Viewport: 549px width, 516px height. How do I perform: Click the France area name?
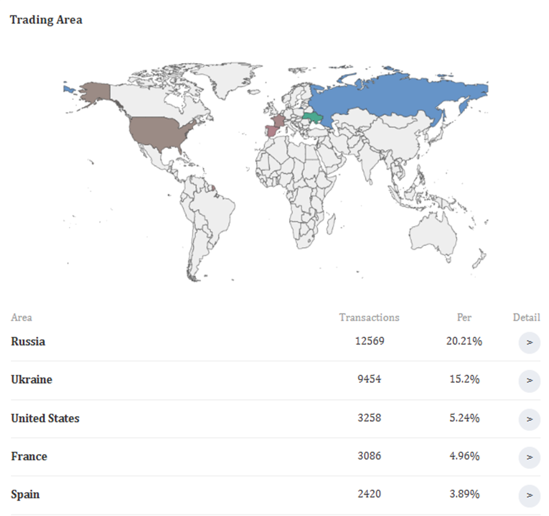click(29, 456)
